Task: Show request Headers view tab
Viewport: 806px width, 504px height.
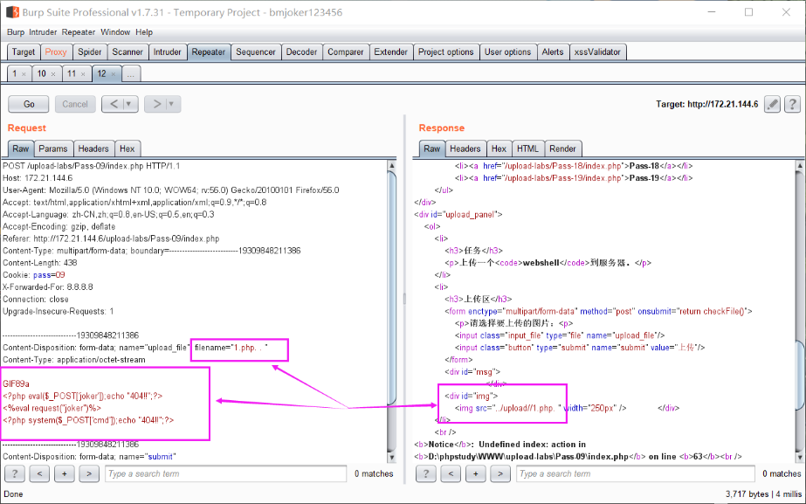Action: [x=93, y=148]
